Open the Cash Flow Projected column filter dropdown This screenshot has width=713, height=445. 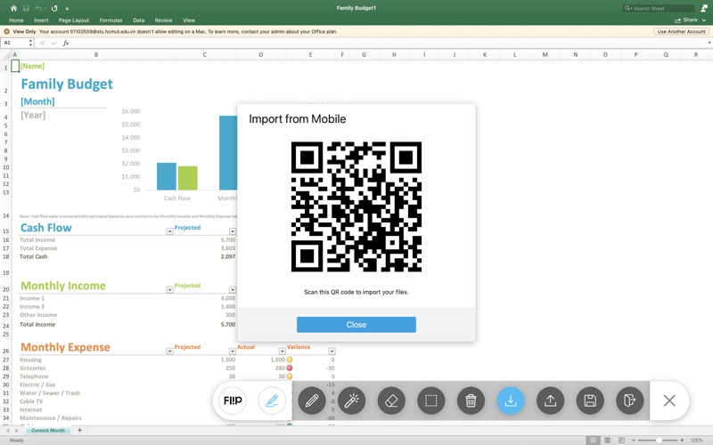233,231
